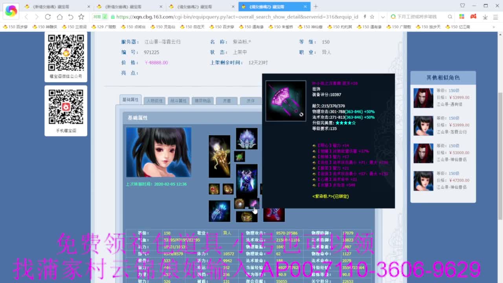Viewport: 503px width, 283px height.
Task: Select the pink pendant equipment icon
Action: (254, 203)
